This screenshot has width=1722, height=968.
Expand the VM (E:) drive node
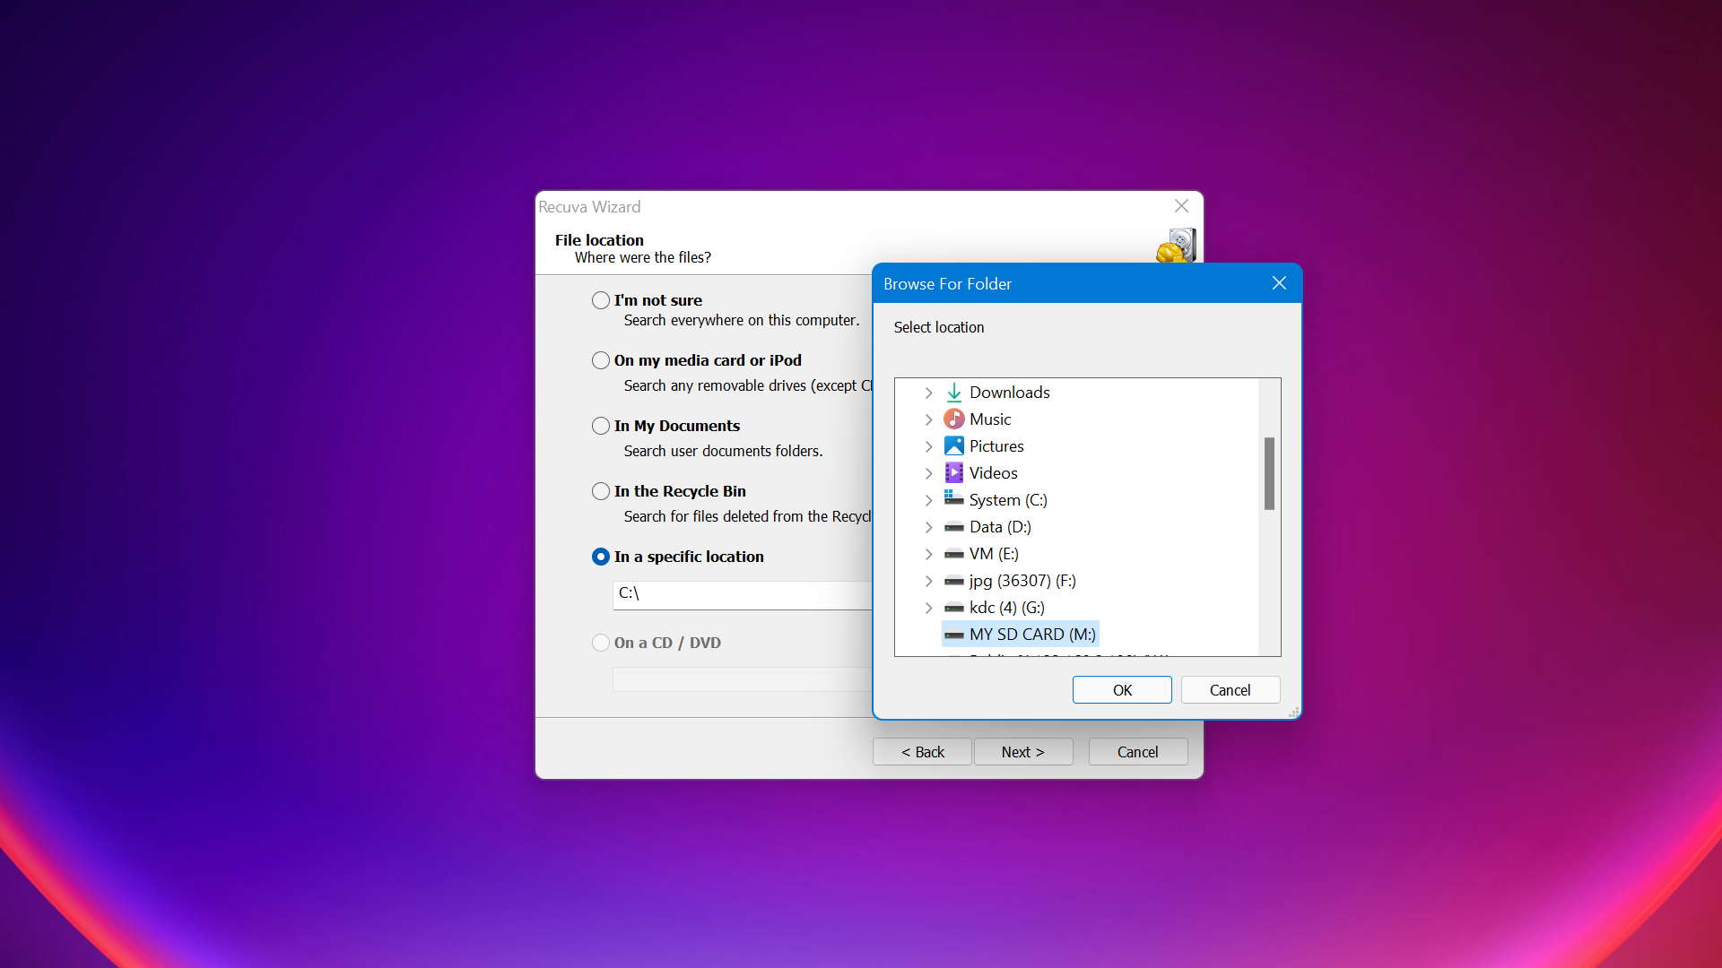tap(929, 554)
